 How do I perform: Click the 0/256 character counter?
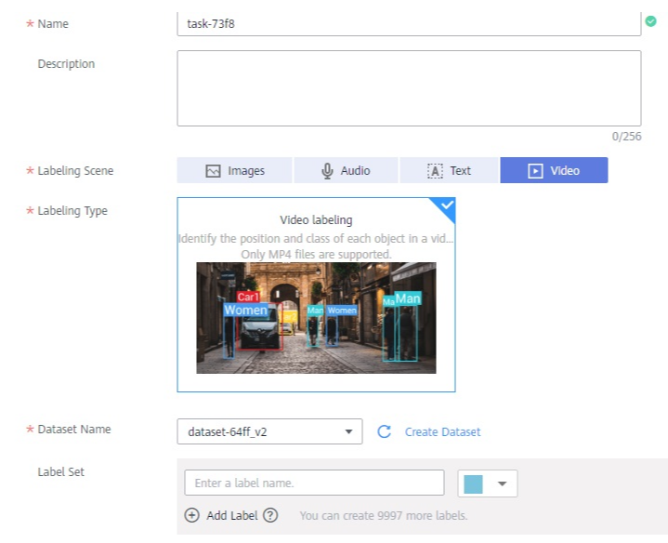[x=626, y=137]
